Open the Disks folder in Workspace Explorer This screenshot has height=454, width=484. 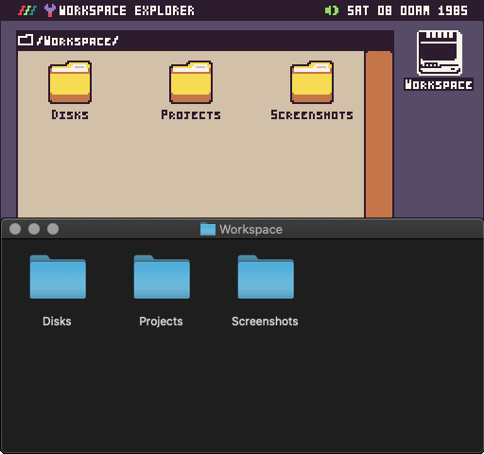70,82
